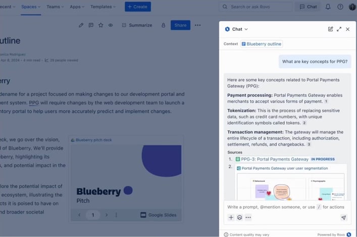Click the Write a prompt input field
Viewport: 357px width, 237px height.
(286, 207)
